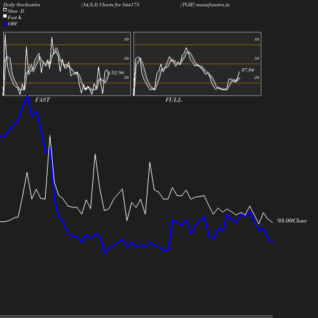Click the 20 level label in FAST chart
The height and width of the screenshot is (318, 318).
pyautogui.click(x=127, y=78)
